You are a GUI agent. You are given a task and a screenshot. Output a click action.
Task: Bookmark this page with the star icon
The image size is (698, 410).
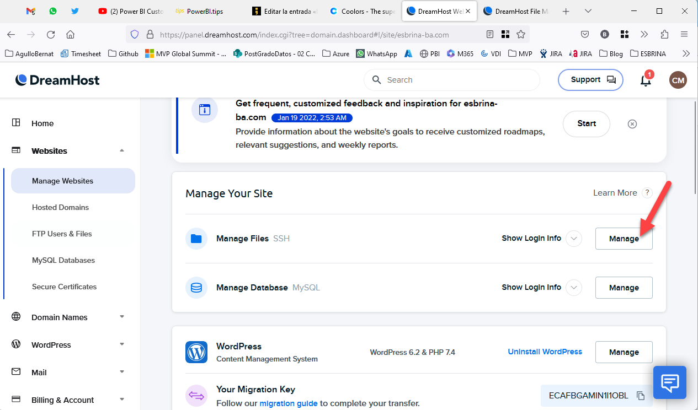coord(520,34)
